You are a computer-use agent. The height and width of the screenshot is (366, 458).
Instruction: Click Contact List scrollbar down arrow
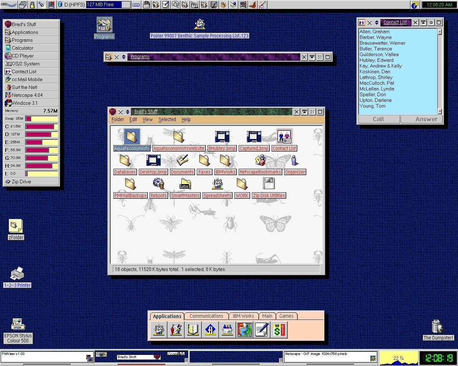click(440, 111)
